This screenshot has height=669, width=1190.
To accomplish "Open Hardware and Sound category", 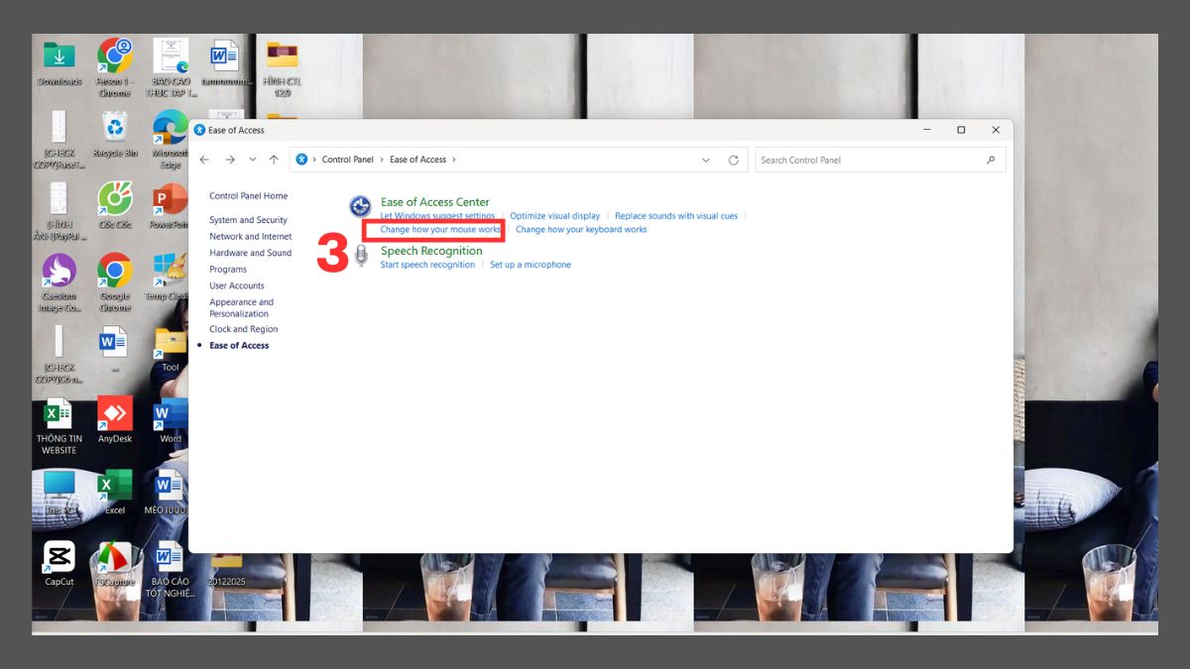I will pos(251,253).
